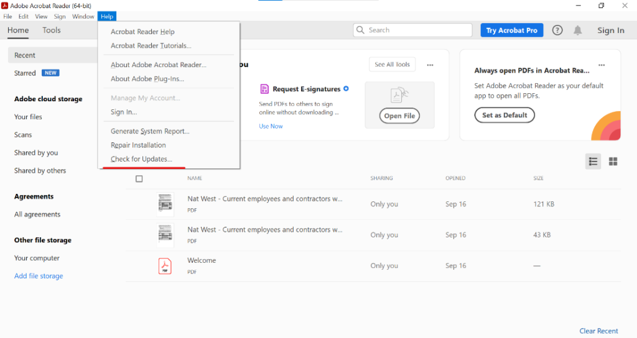Image resolution: width=637 pixels, height=338 pixels.
Task: Click the Adobe Acrobat app icon in title bar
Action: pyautogui.click(x=5, y=6)
